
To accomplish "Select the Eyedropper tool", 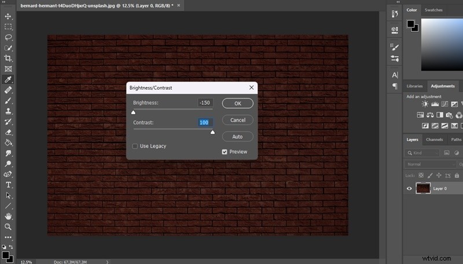I will (8, 79).
